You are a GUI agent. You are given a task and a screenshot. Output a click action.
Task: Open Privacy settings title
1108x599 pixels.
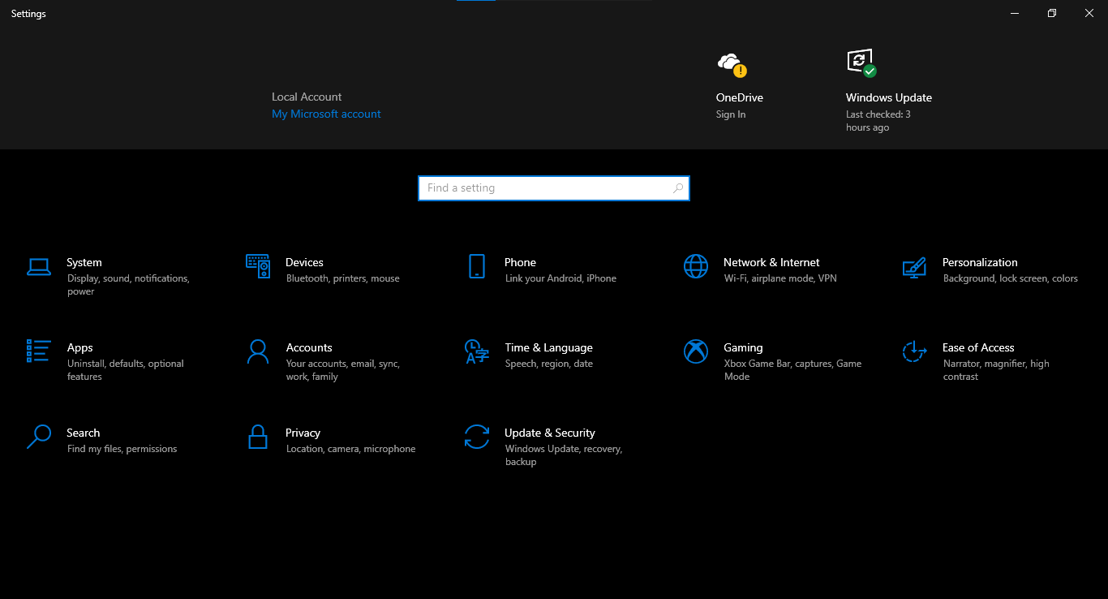pyautogui.click(x=303, y=433)
